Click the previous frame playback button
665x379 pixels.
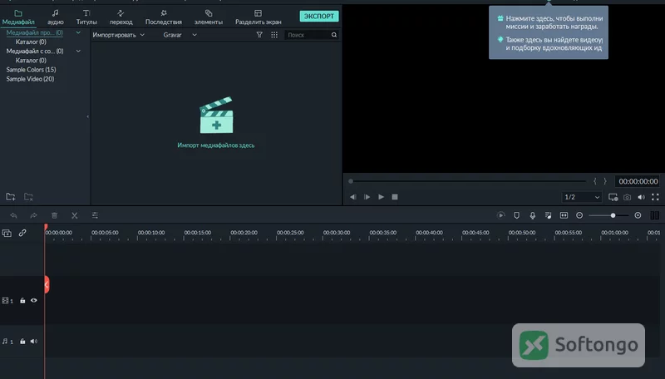pyautogui.click(x=352, y=197)
